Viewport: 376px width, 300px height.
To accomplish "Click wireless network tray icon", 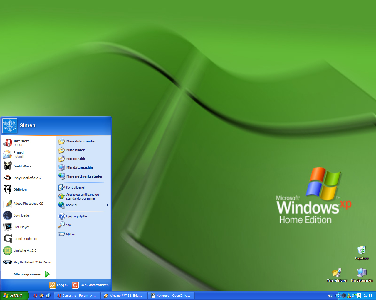I will tap(354, 296).
